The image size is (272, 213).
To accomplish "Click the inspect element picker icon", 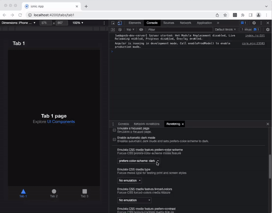I will (113, 23).
